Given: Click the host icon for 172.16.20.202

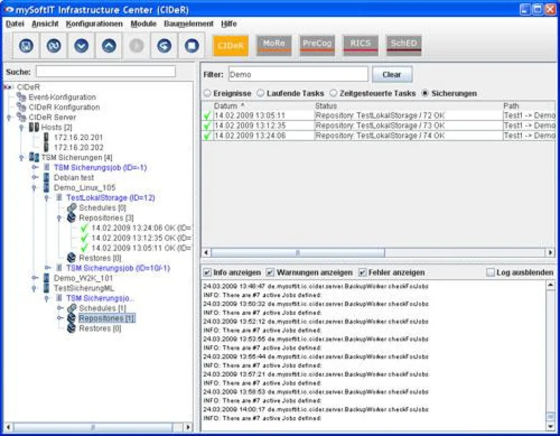Looking at the screenshot, I should [46, 147].
